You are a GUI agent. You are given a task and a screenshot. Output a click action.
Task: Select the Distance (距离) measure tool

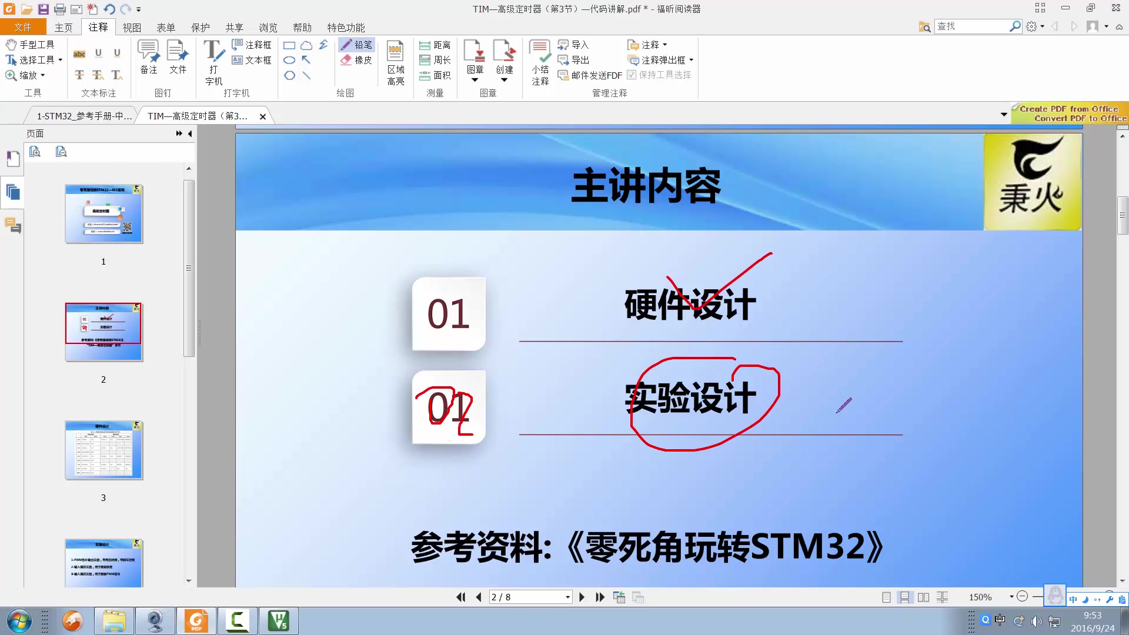coord(435,45)
